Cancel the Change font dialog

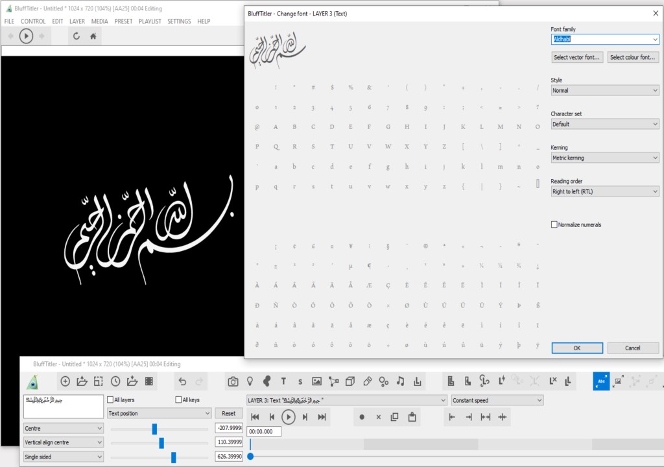click(x=633, y=348)
